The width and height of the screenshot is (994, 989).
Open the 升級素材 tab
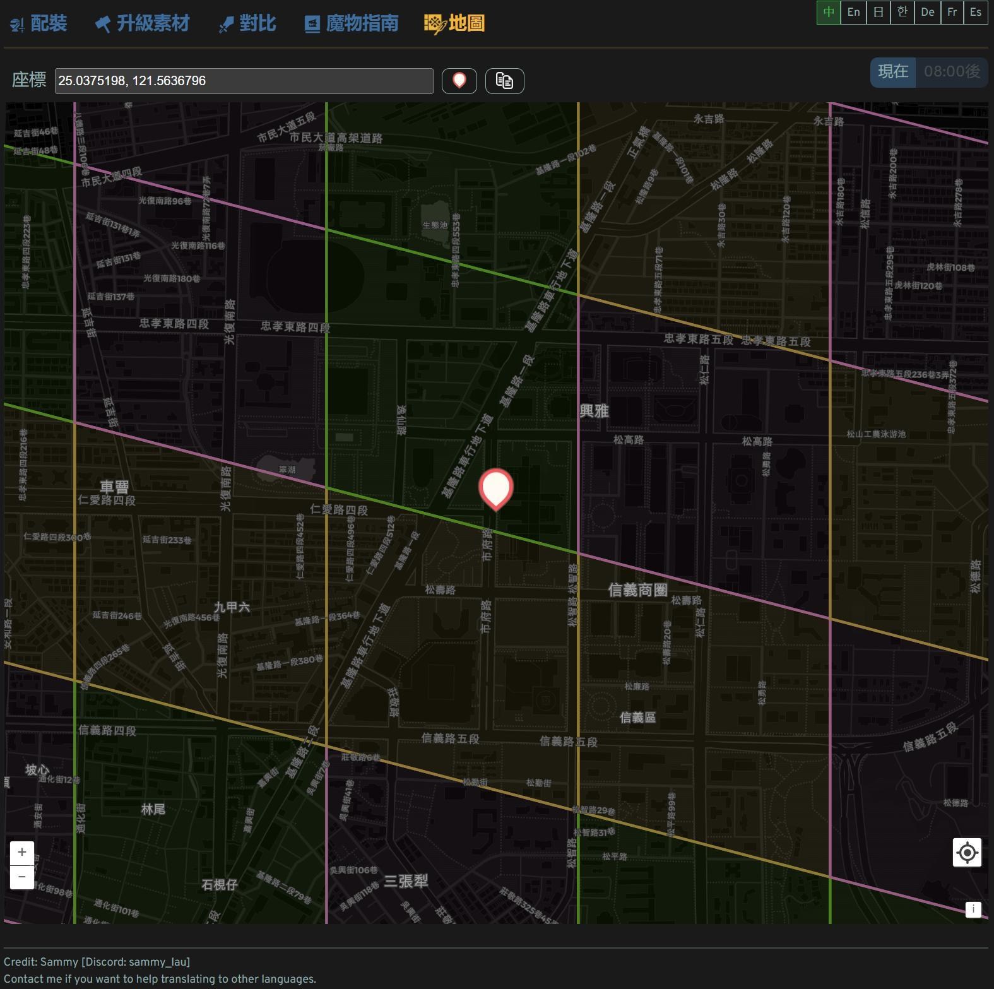pyautogui.click(x=142, y=24)
